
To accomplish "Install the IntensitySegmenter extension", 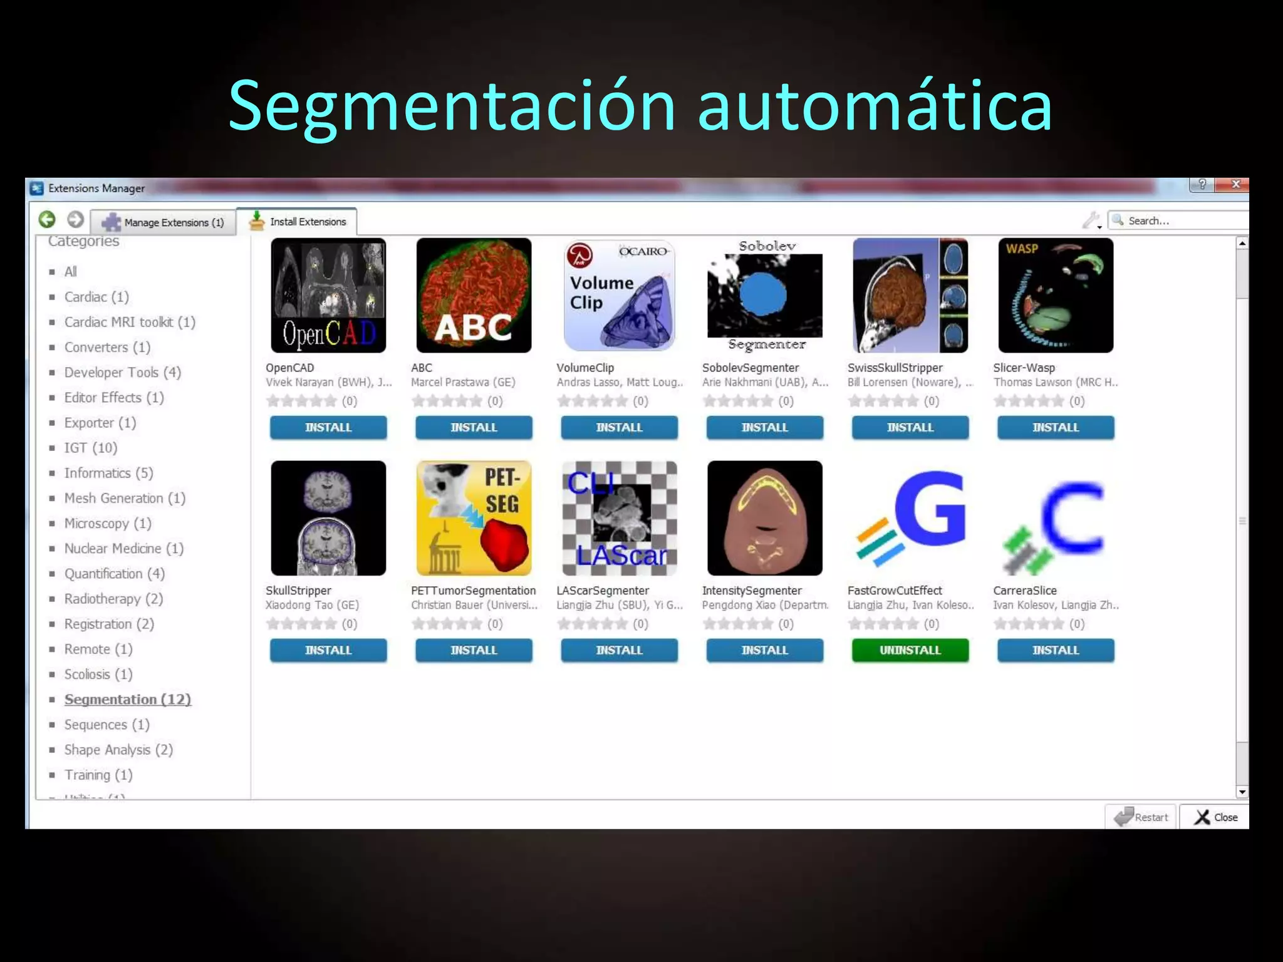I will tap(765, 650).
